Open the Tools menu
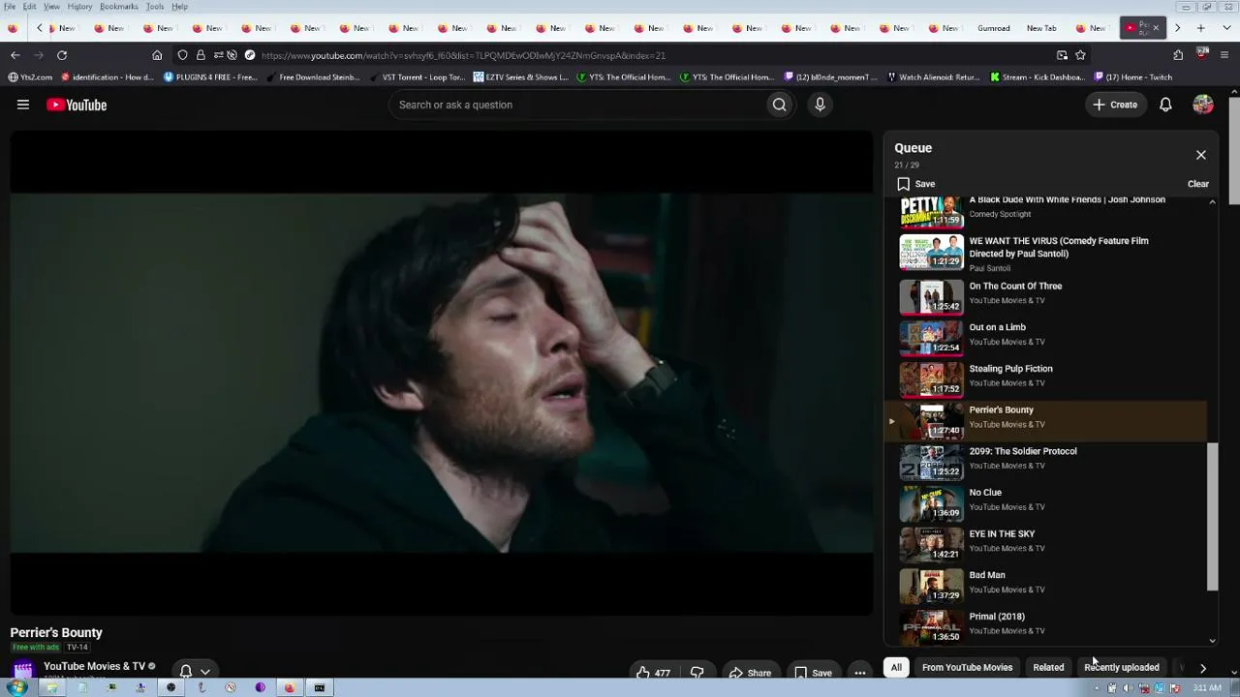This screenshot has height=697, width=1240. point(154,7)
